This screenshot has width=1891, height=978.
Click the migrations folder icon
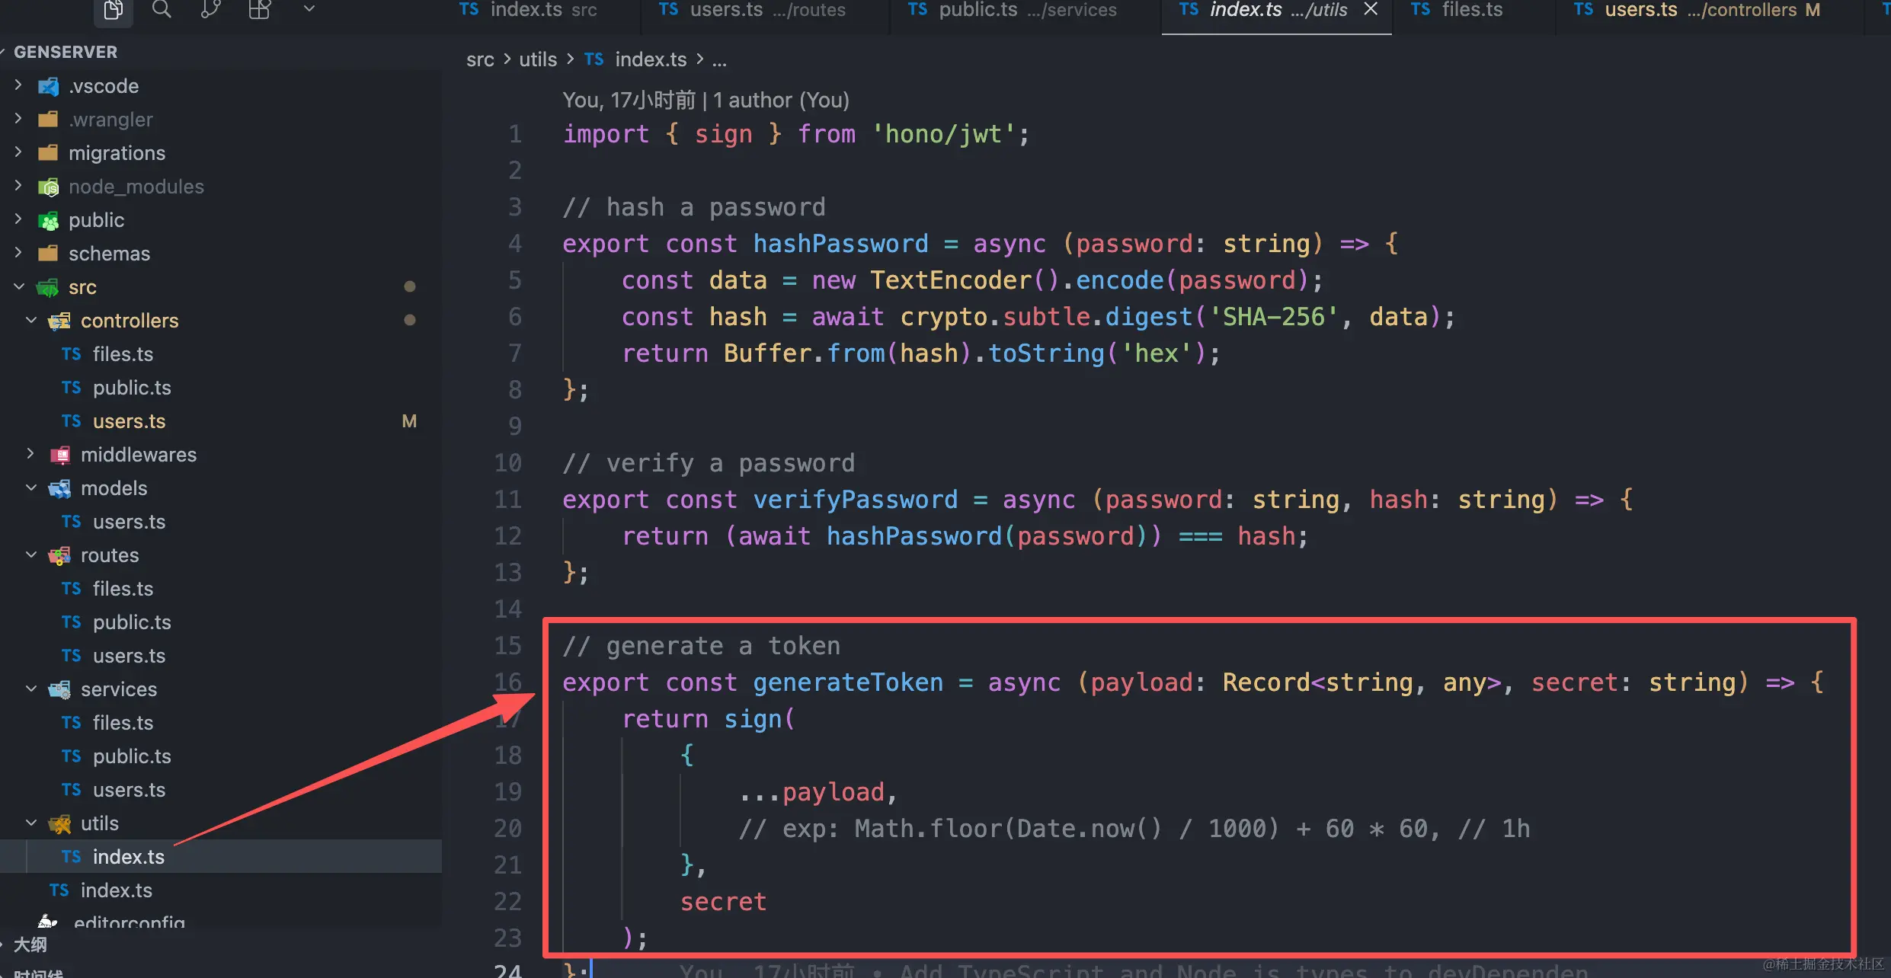tap(48, 153)
